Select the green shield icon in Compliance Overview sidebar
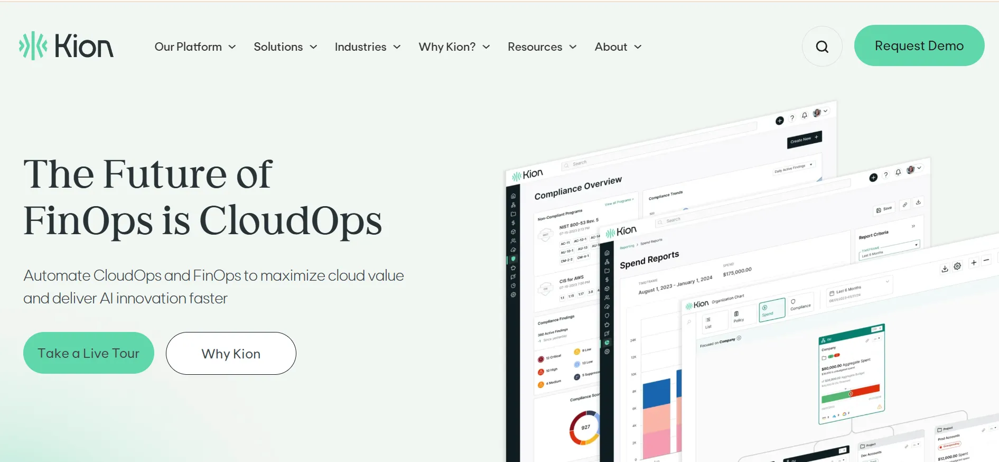The image size is (999, 462). tap(513, 259)
